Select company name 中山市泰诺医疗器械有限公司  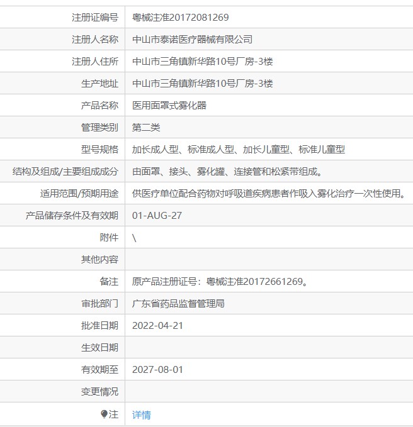(x=192, y=40)
